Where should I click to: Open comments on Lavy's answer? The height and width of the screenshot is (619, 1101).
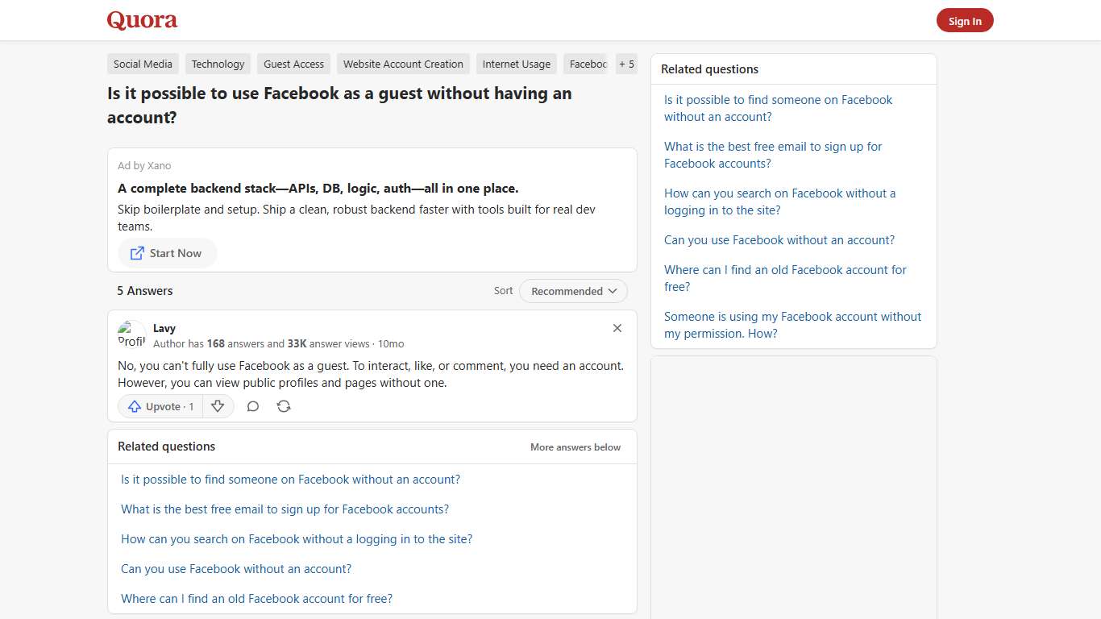click(252, 406)
